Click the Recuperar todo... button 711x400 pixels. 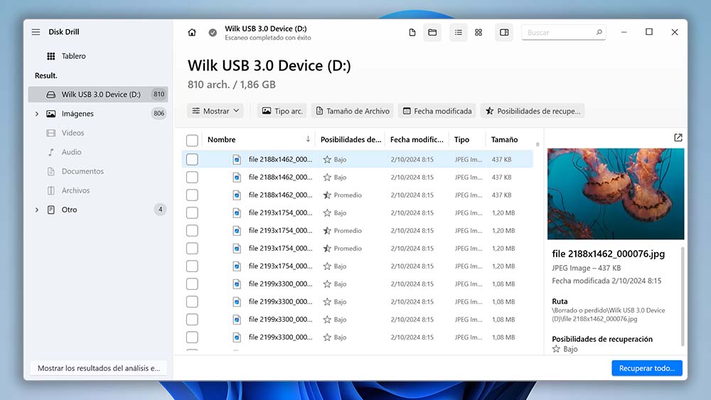[647, 368]
